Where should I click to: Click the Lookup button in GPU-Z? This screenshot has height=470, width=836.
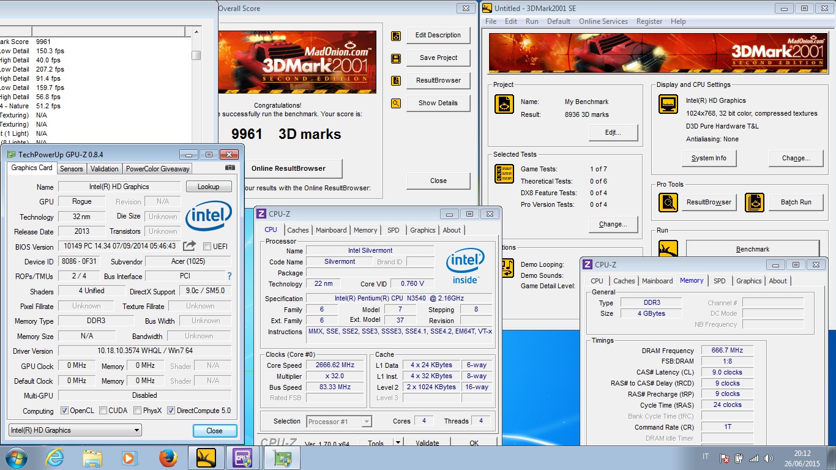pyautogui.click(x=209, y=187)
